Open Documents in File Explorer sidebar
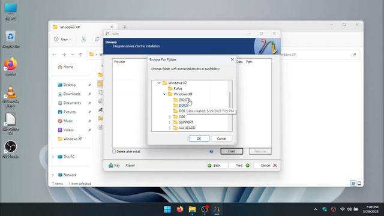The width and height of the screenshot is (384, 216). [70, 103]
